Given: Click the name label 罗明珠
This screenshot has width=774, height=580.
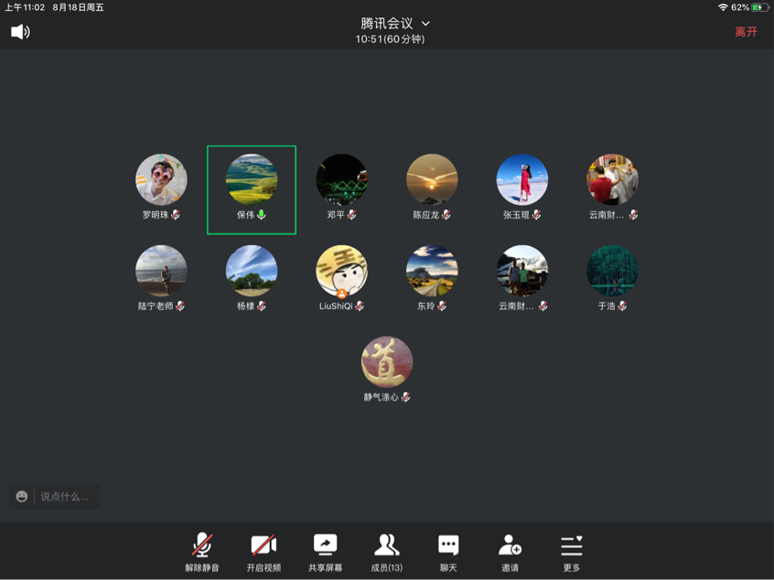Looking at the screenshot, I should click(x=156, y=215).
